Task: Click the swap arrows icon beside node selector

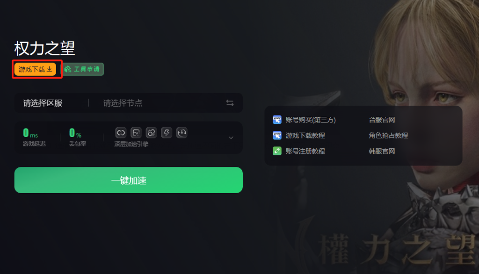Action: click(x=230, y=103)
